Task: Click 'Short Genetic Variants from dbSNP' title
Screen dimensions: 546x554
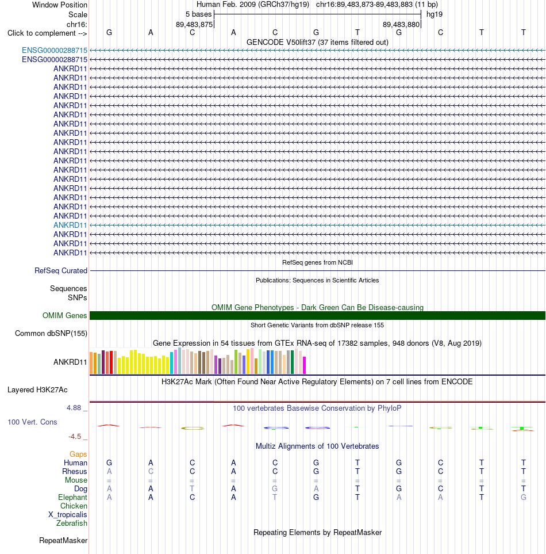Action: pos(317,325)
